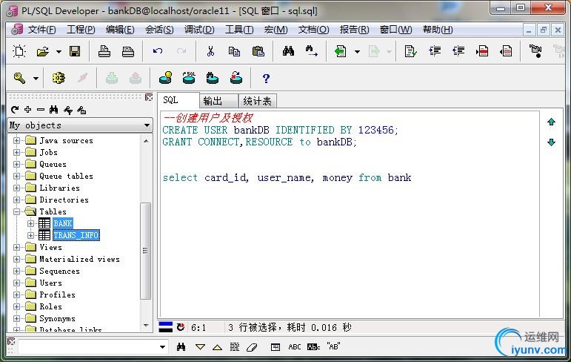Click the binoculars Find objects icon in the browser

click(x=53, y=110)
